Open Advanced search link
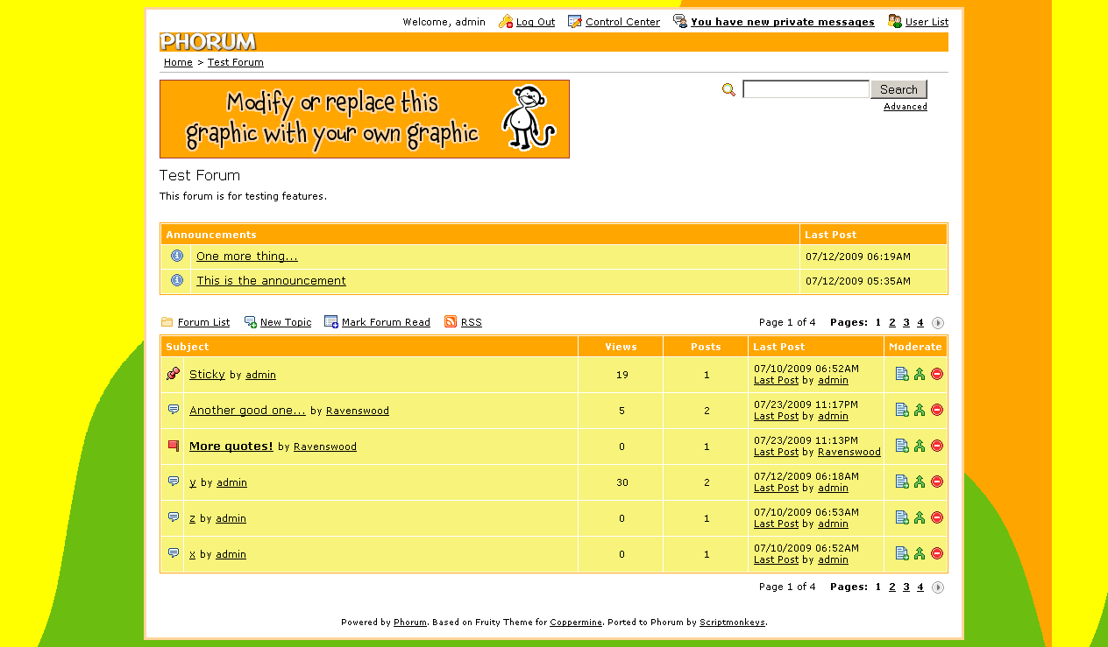Screen dimensions: 1108x647 906,107
